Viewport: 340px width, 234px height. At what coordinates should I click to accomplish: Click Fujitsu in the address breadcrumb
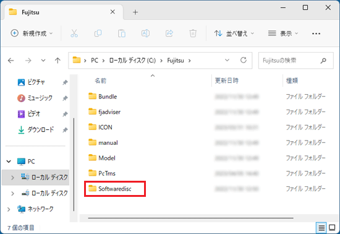(x=176, y=61)
